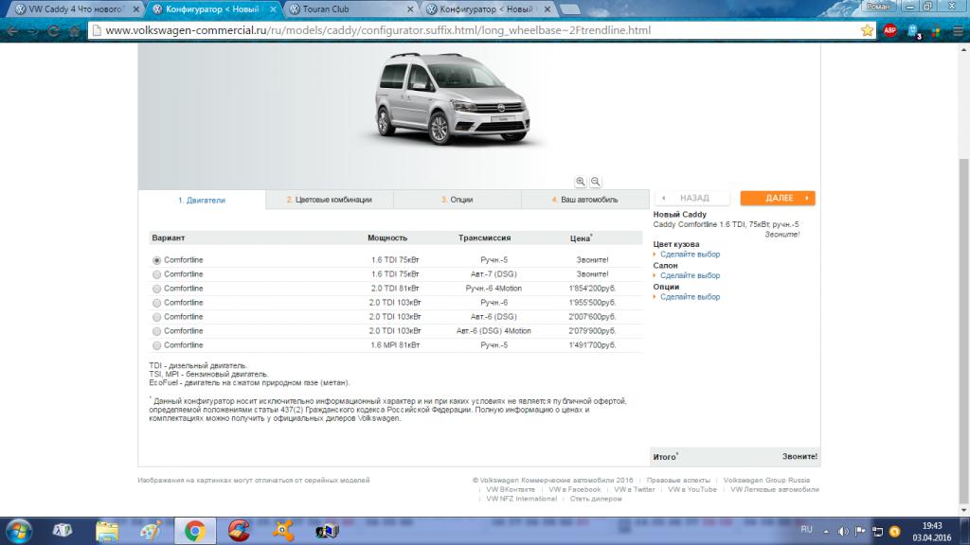Viewport: 970px width, 545px height.
Task: Open the network tray icon
Action: 877,532
